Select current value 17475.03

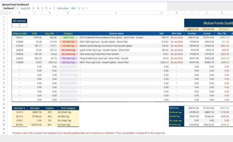pos(207,54)
